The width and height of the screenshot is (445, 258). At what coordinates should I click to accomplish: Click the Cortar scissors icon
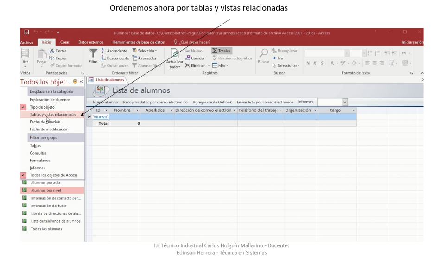[52, 51]
